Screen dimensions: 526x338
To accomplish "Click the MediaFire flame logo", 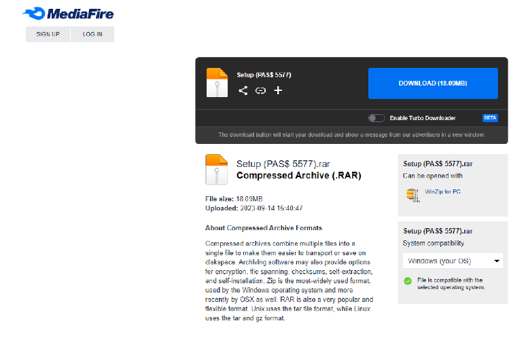I will click(x=34, y=13).
